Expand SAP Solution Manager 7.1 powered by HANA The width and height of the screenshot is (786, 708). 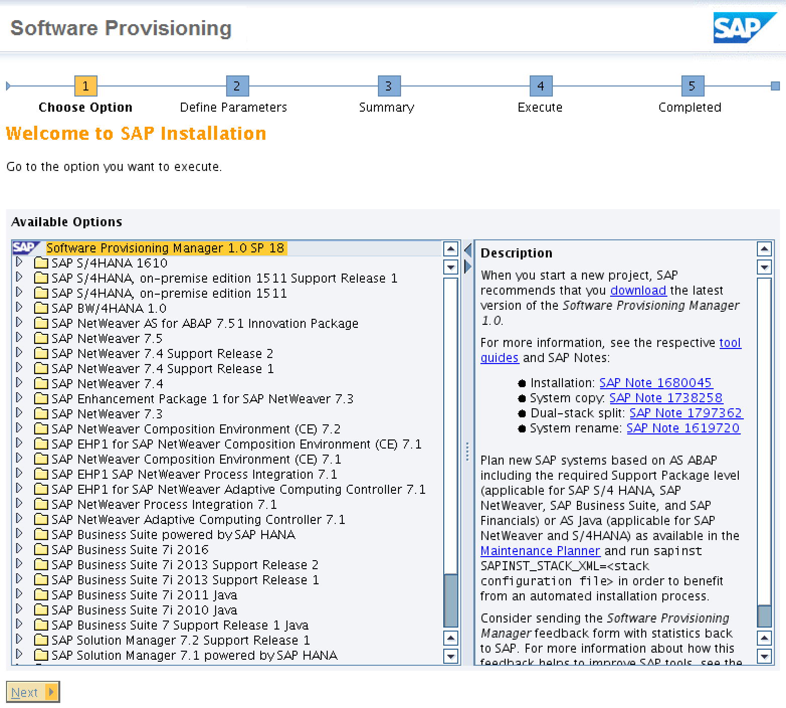coord(20,654)
